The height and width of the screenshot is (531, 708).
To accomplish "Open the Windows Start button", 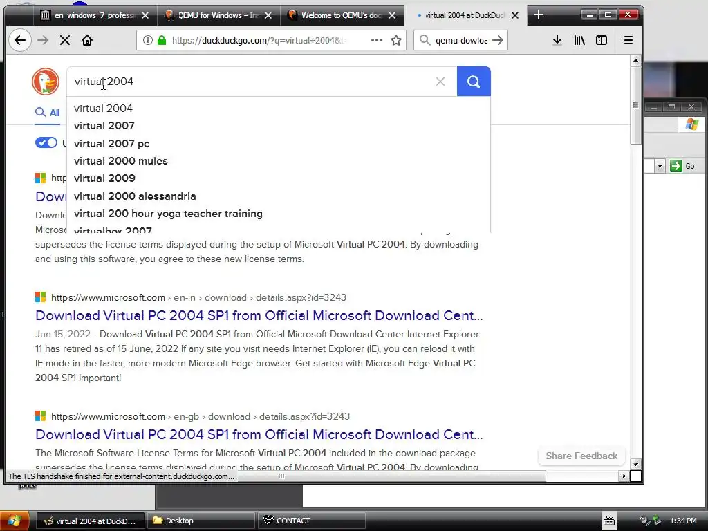I will pos(15,521).
